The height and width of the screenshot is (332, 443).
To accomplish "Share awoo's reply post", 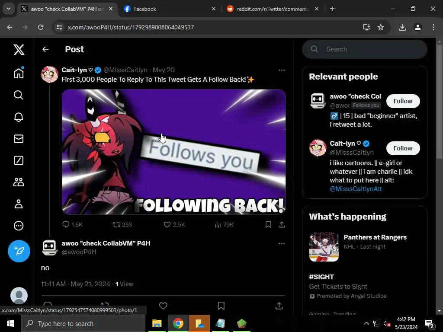I will [279, 306].
